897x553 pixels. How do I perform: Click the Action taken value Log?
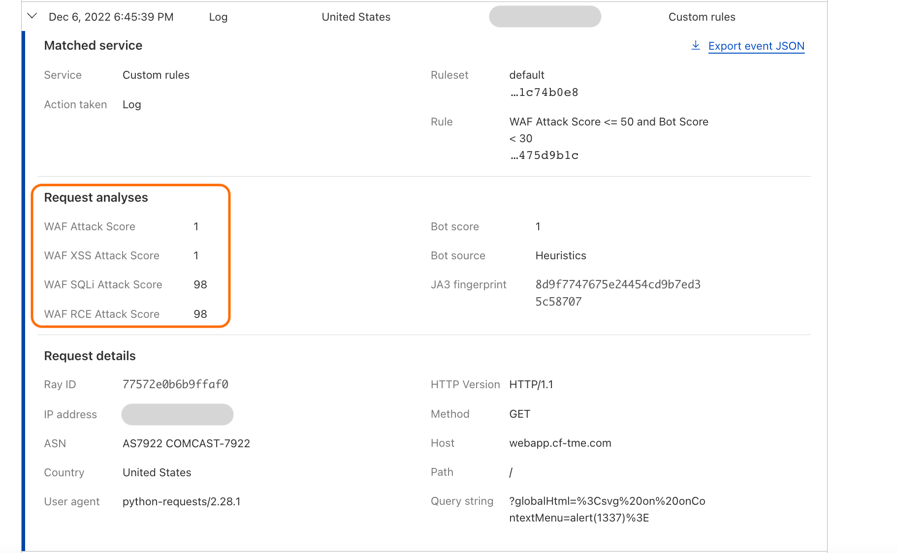(x=132, y=104)
